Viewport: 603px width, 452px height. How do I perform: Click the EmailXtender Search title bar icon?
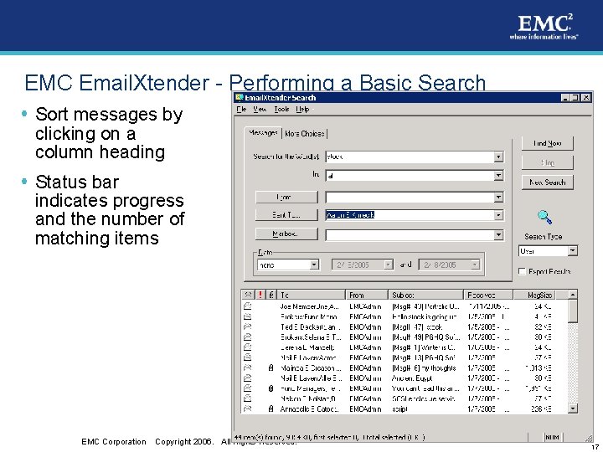240,97
